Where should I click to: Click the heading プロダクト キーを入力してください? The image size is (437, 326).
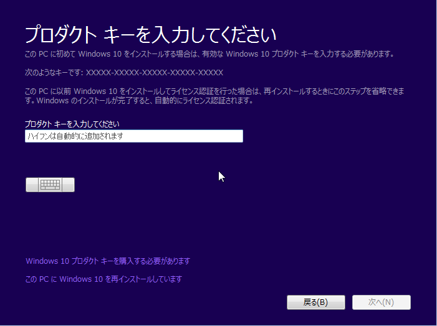pyautogui.click(x=150, y=35)
